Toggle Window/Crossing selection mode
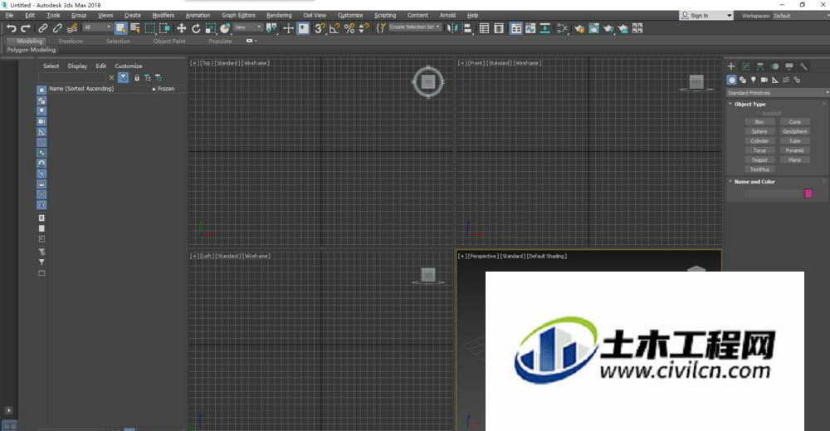 point(164,28)
